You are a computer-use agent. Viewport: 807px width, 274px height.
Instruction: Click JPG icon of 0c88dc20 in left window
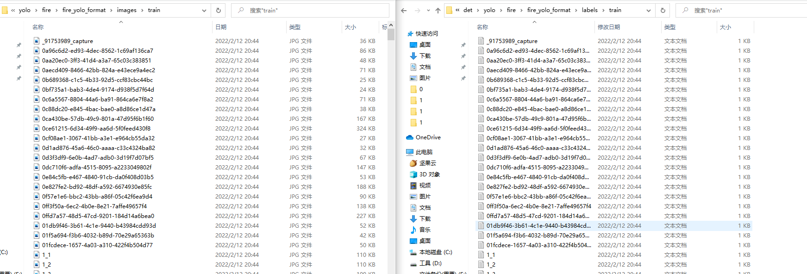37,109
